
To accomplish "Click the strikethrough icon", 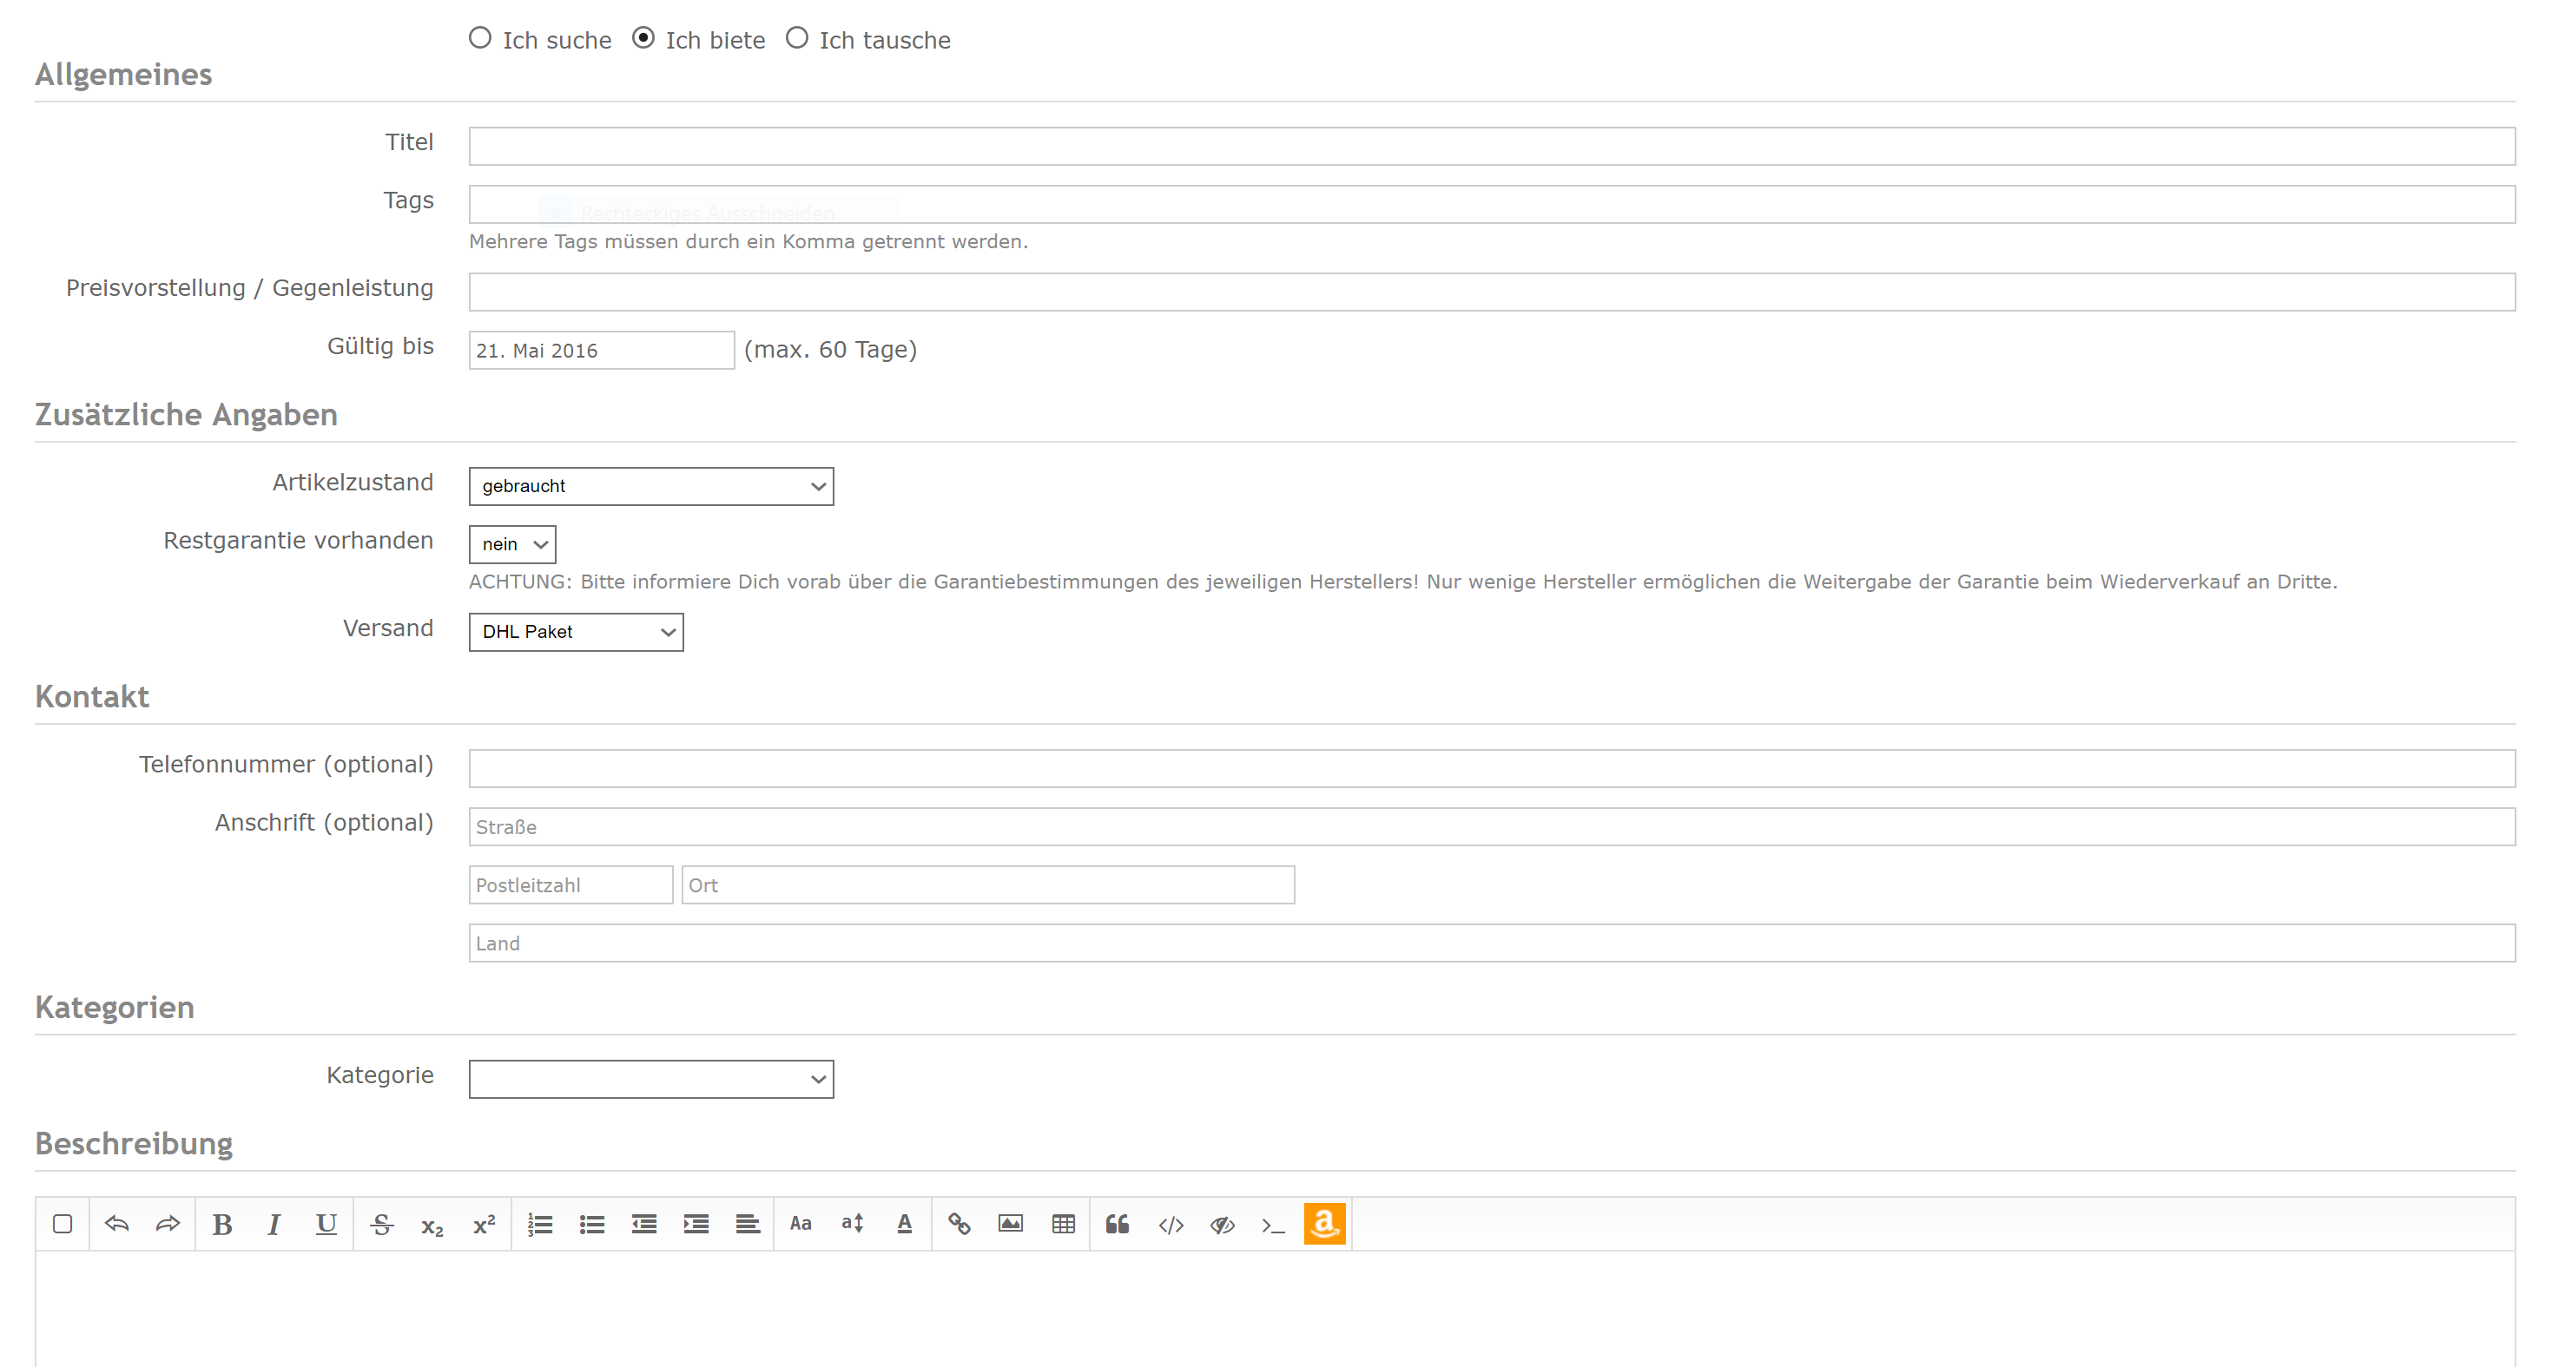I will pyautogui.click(x=381, y=1226).
